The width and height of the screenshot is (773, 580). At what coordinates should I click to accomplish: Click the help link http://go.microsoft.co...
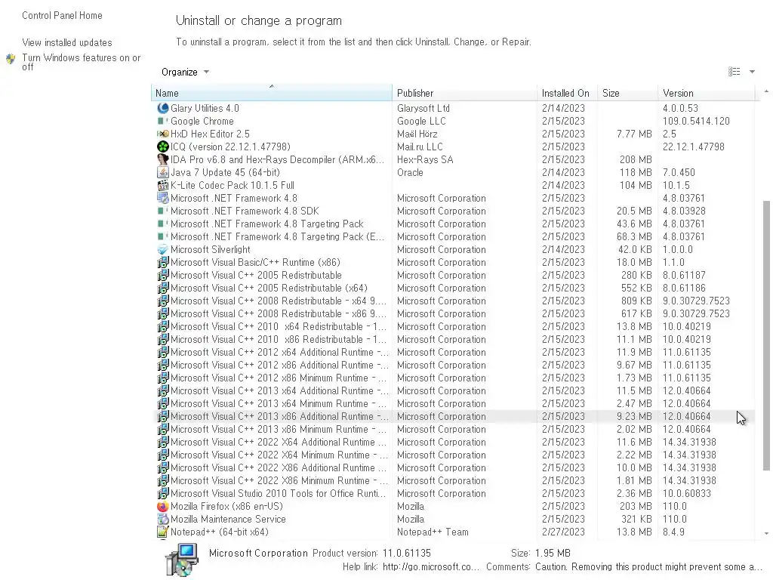point(431,566)
